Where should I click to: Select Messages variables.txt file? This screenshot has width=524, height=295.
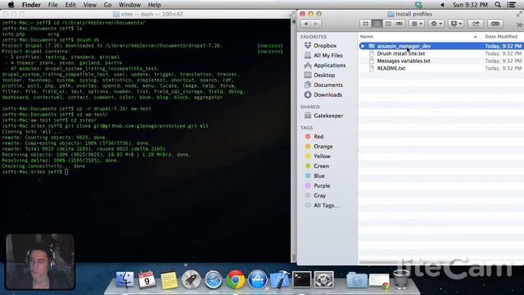click(404, 61)
